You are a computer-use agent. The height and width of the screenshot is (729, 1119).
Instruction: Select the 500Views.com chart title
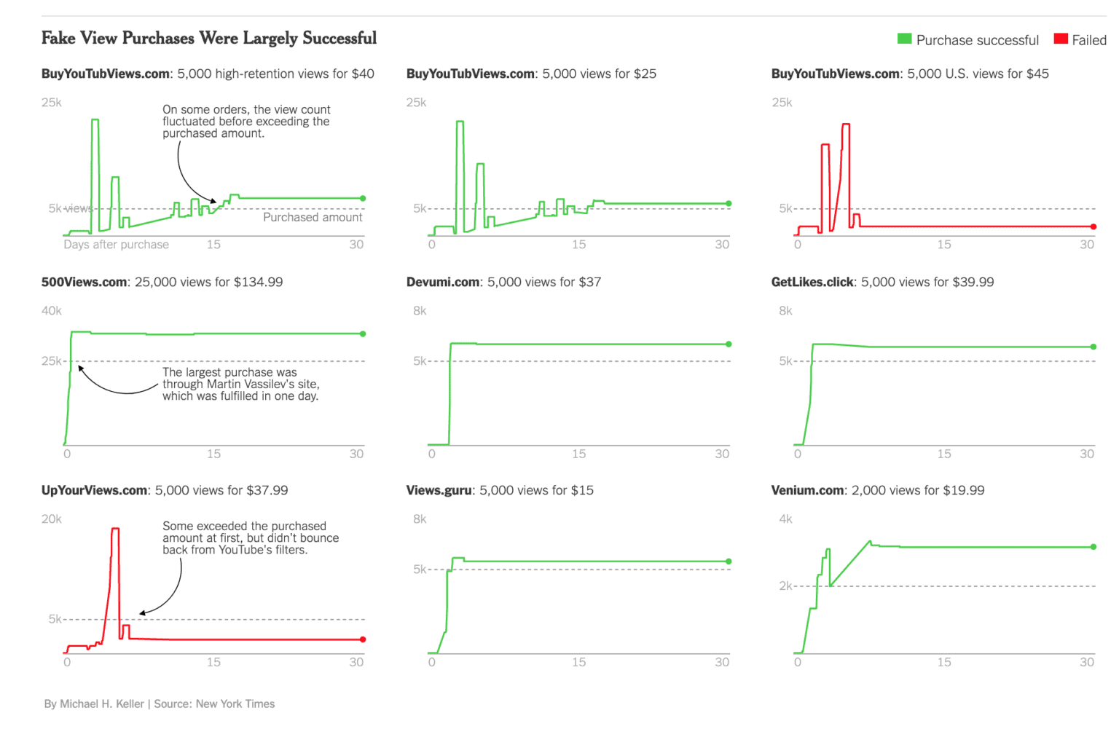[162, 282]
